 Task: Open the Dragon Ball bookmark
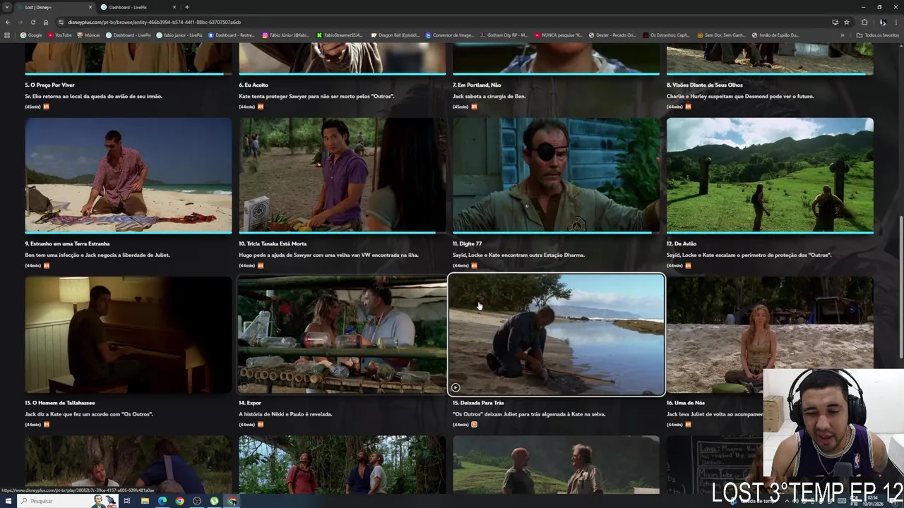point(395,35)
